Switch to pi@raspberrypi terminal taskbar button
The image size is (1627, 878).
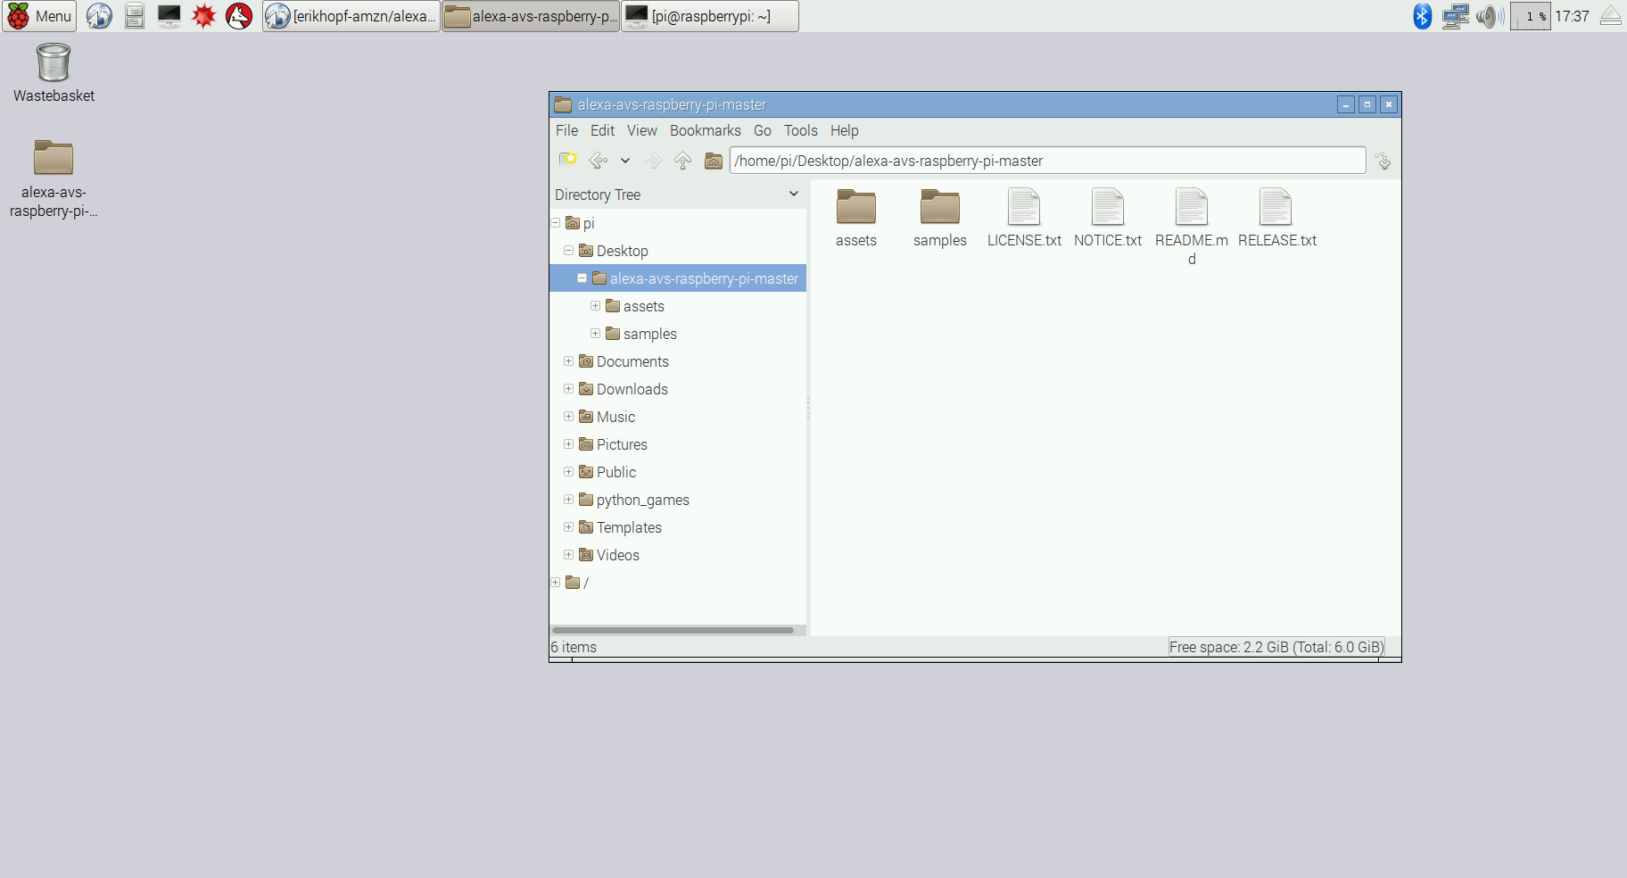[710, 16]
